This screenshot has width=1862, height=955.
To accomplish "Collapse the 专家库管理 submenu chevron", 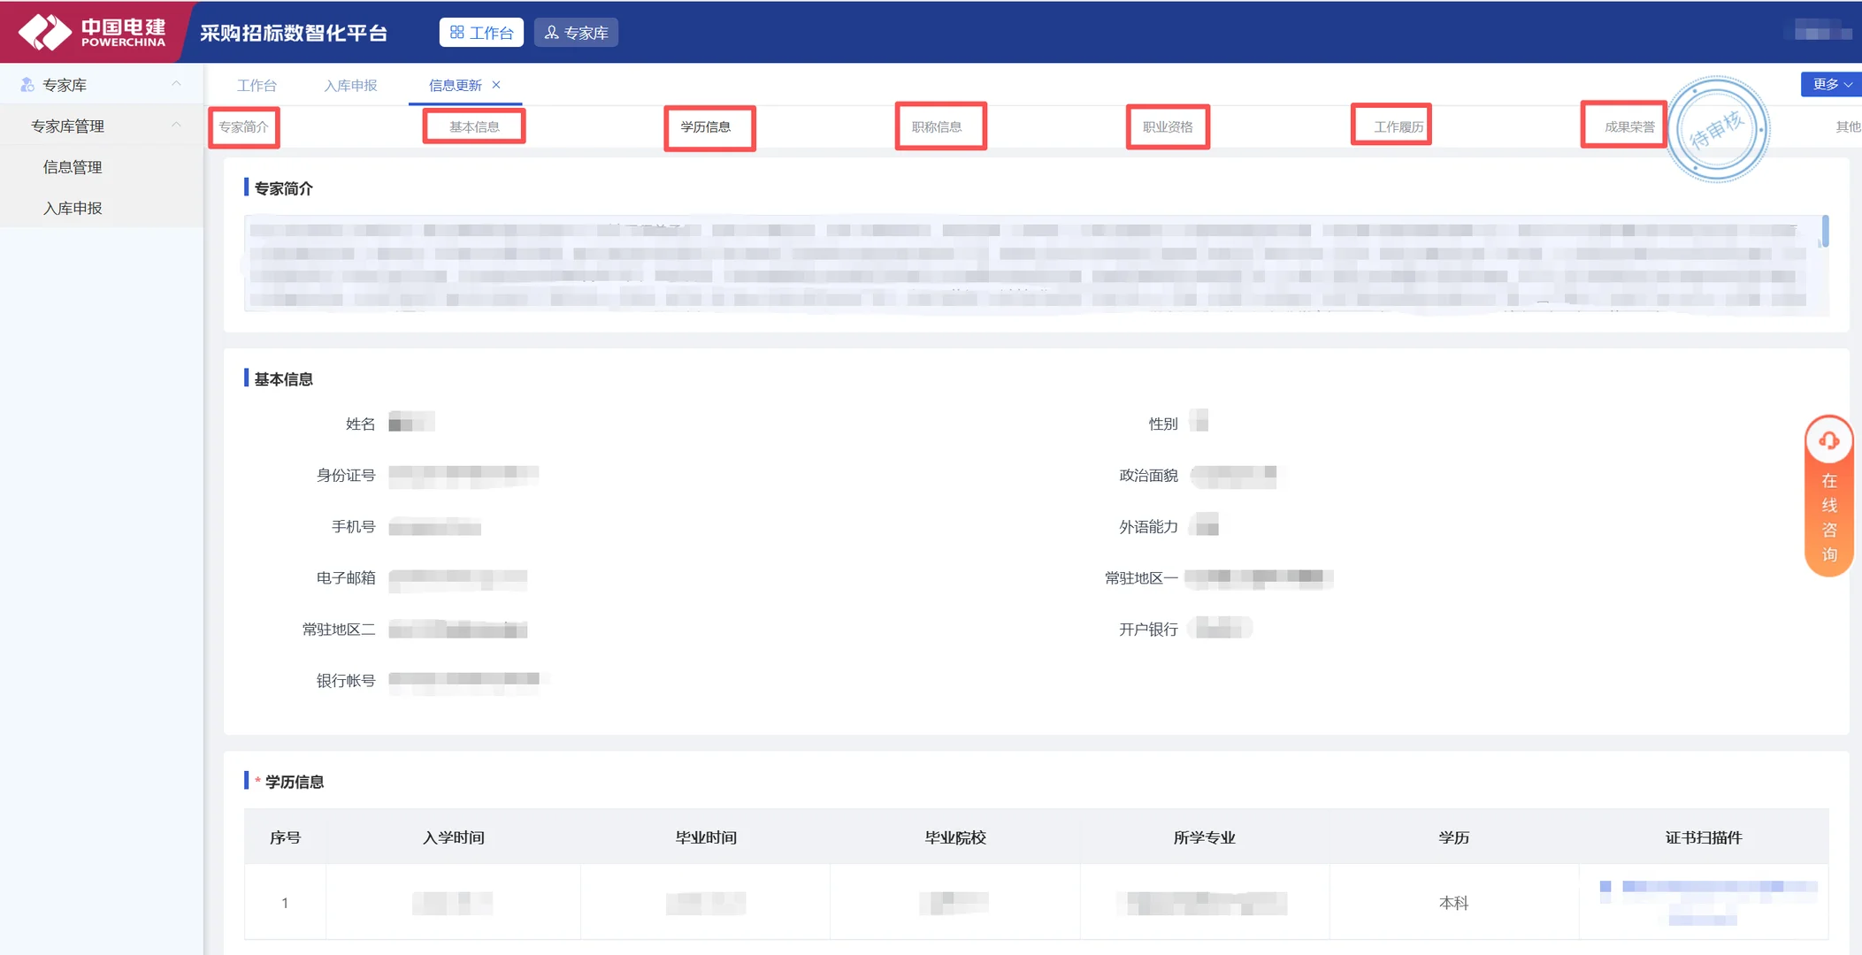I will (176, 125).
